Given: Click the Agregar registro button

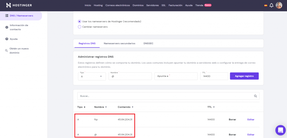Looking at the screenshot, I should 244,76.
